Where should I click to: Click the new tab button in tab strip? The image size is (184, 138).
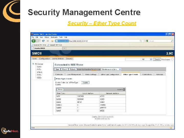pyautogui.click(x=64, y=48)
